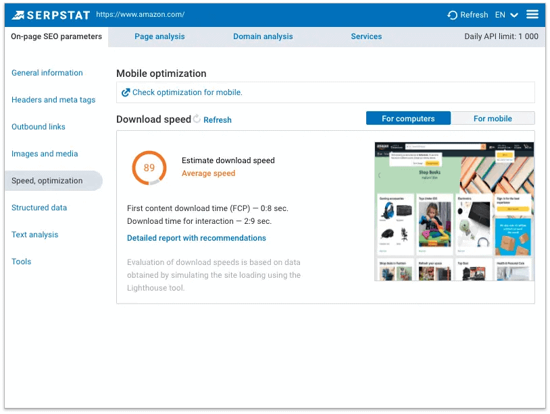Refresh the audit using the top Refresh icon
The image size is (550, 414).
pyautogui.click(x=451, y=14)
